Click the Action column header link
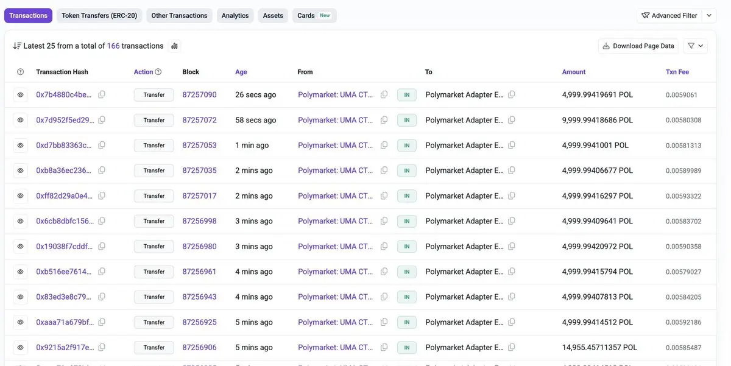This screenshot has height=366, width=731. [143, 72]
